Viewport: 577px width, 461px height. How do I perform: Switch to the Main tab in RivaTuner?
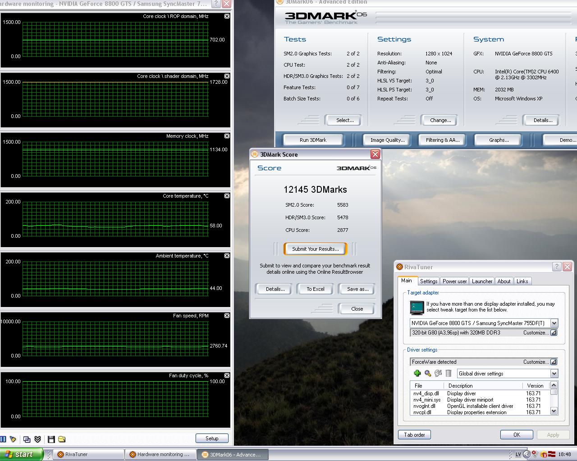(407, 280)
